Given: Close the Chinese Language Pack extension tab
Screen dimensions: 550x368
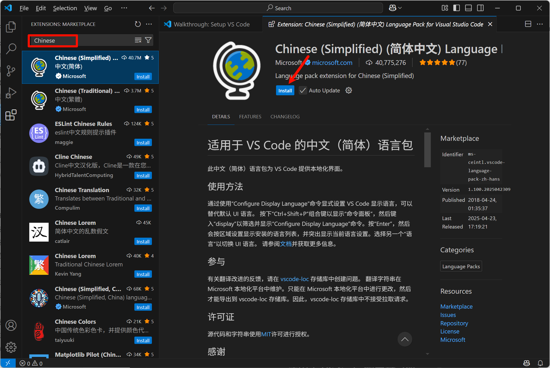Looking at the screenshot, I should [490, 24].
